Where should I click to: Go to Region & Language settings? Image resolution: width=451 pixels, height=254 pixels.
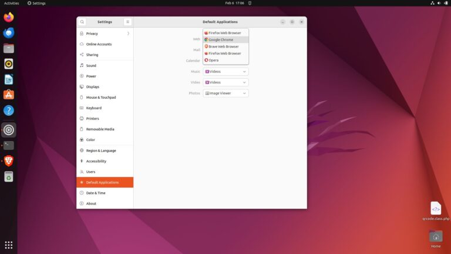point(105,151)
